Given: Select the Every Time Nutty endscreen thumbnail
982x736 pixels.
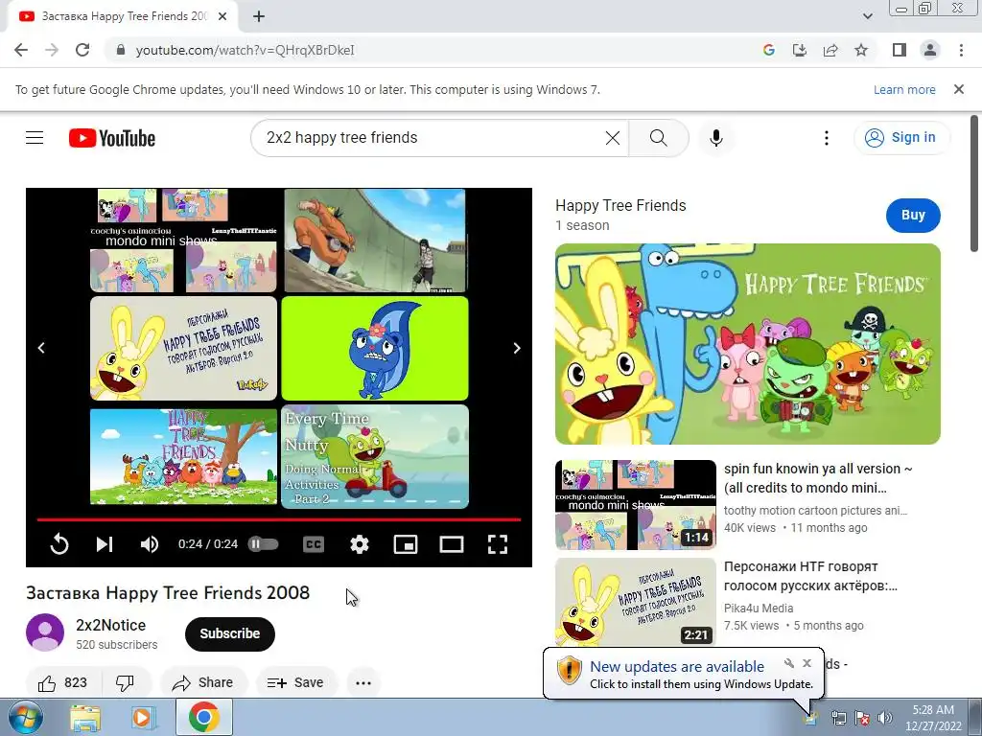Looking at the screenshot, I should click(375, 456).
